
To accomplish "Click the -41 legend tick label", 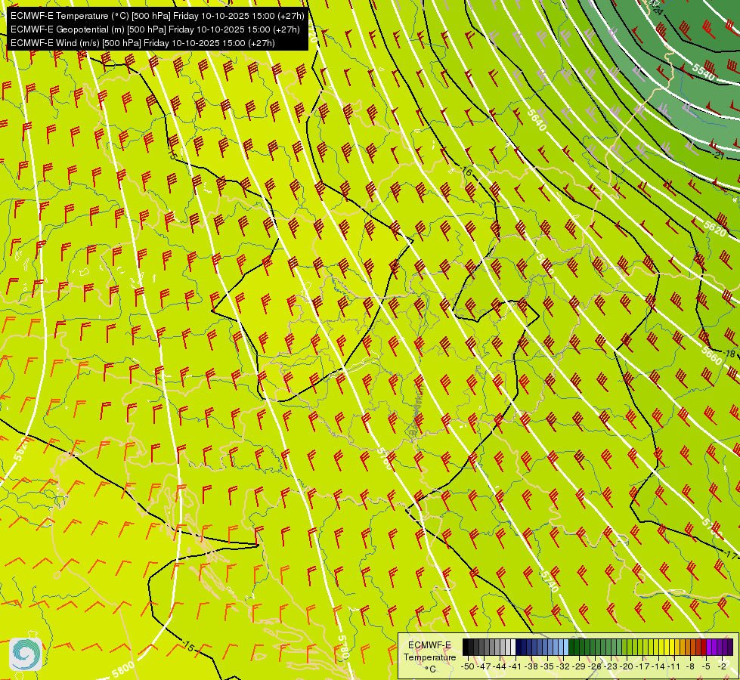I will (x=515, y=666).
